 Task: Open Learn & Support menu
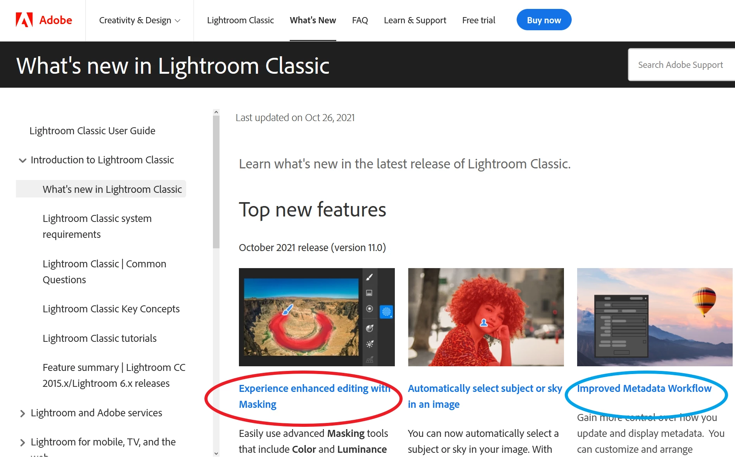415,20
